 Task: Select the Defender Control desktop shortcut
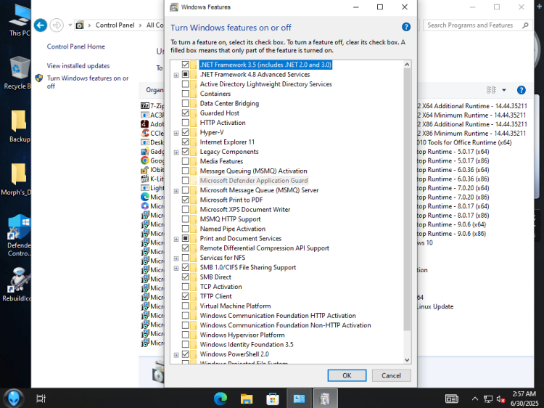point(19,235)
